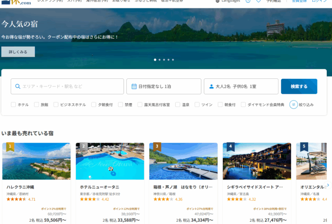The height and width of the screenshot is (224, 332).
Task: Click the いま最も売れている宿 heading
Action: pyautogui.click(x=28, y=133)
